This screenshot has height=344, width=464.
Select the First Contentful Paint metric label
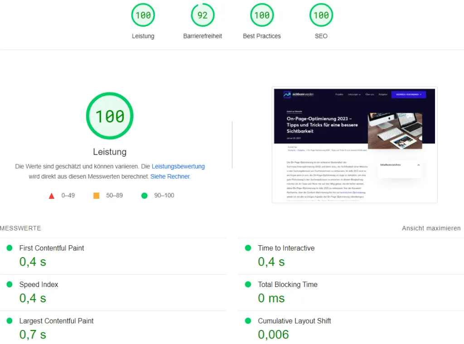[x=52, y=248]
